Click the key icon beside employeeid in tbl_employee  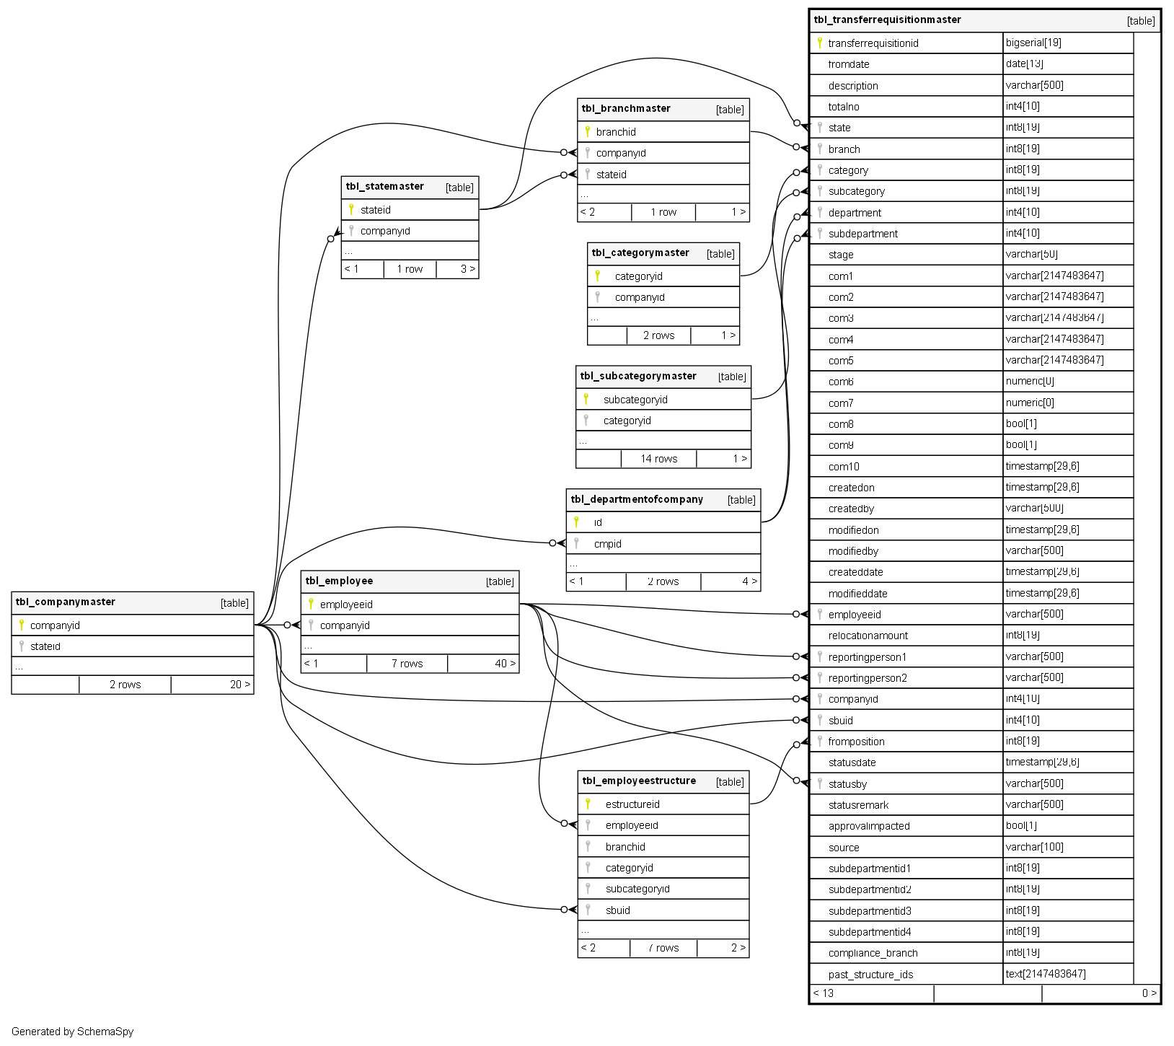coord(311,604)
